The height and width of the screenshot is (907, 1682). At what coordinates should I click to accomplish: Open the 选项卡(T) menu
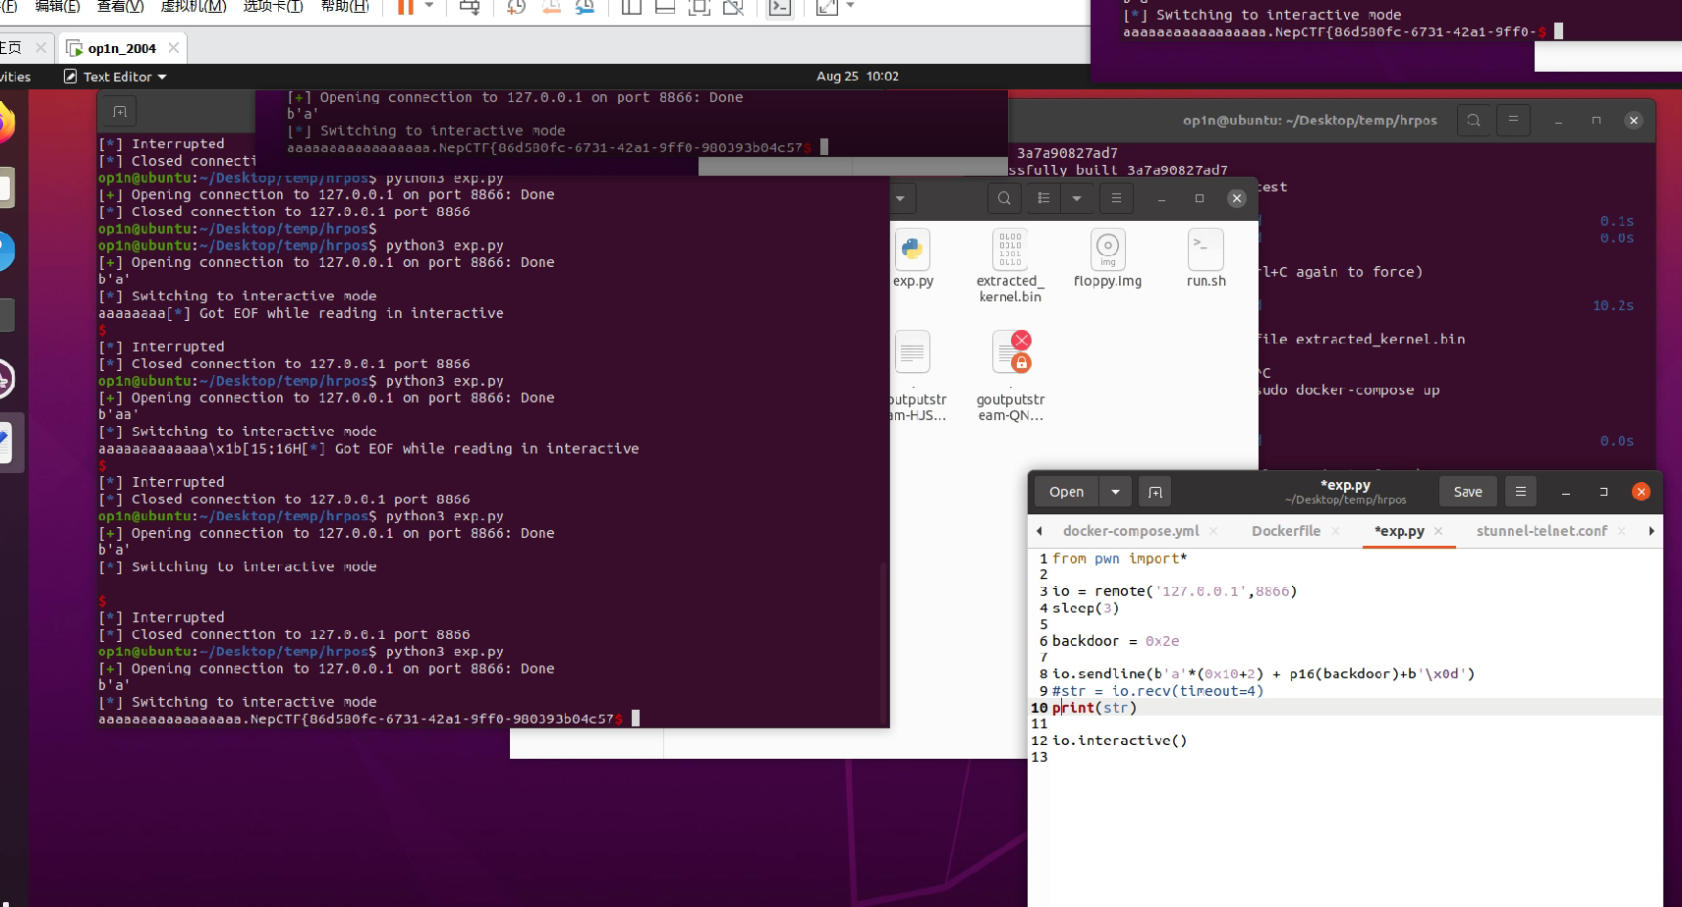click(273, 7)
